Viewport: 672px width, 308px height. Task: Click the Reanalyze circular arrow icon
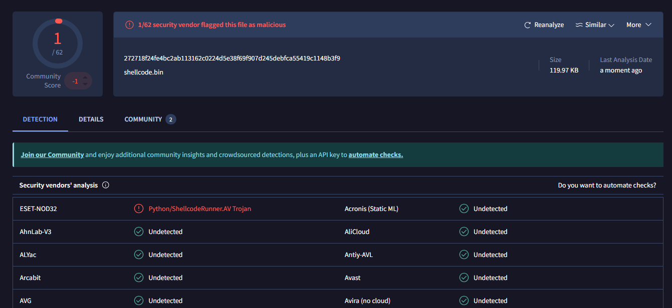click(527, 25)
